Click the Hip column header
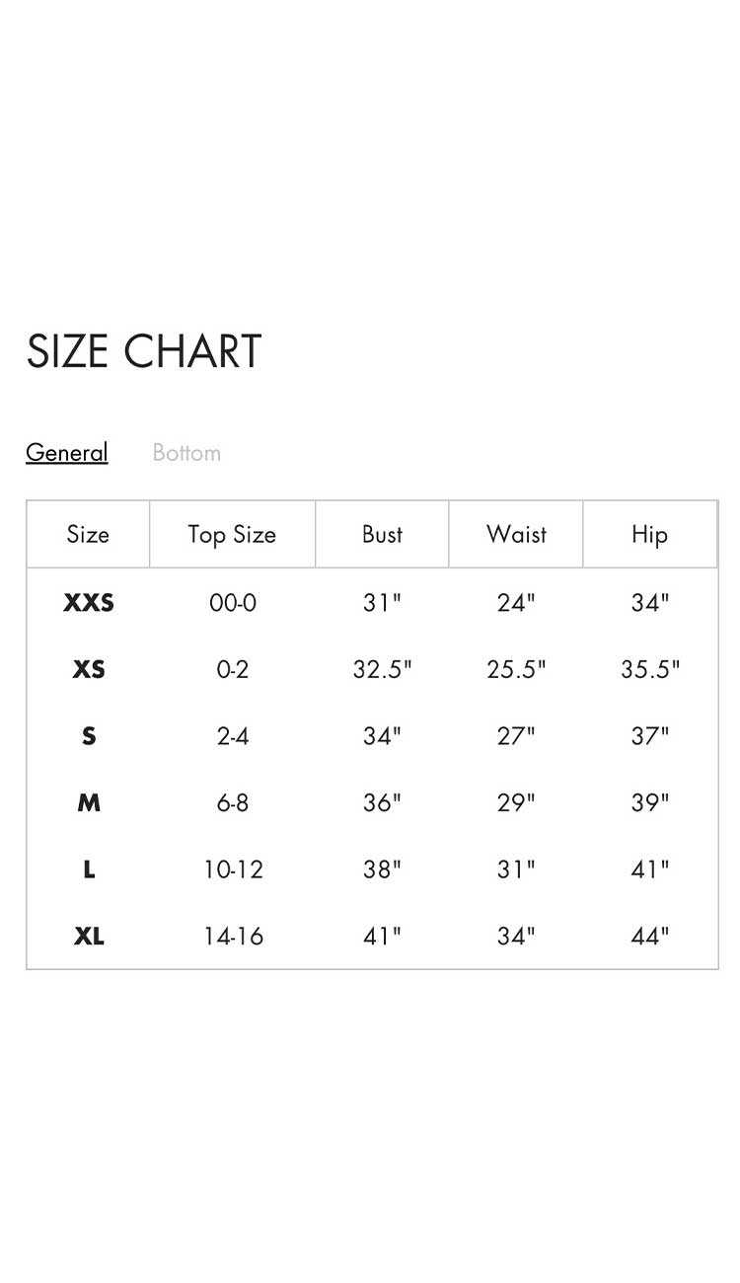This screenshot has width=740, height=1283. pos(649,534)
